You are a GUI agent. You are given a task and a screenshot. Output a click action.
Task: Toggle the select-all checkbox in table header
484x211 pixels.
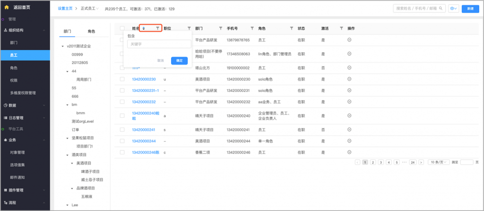click(122, 28)
